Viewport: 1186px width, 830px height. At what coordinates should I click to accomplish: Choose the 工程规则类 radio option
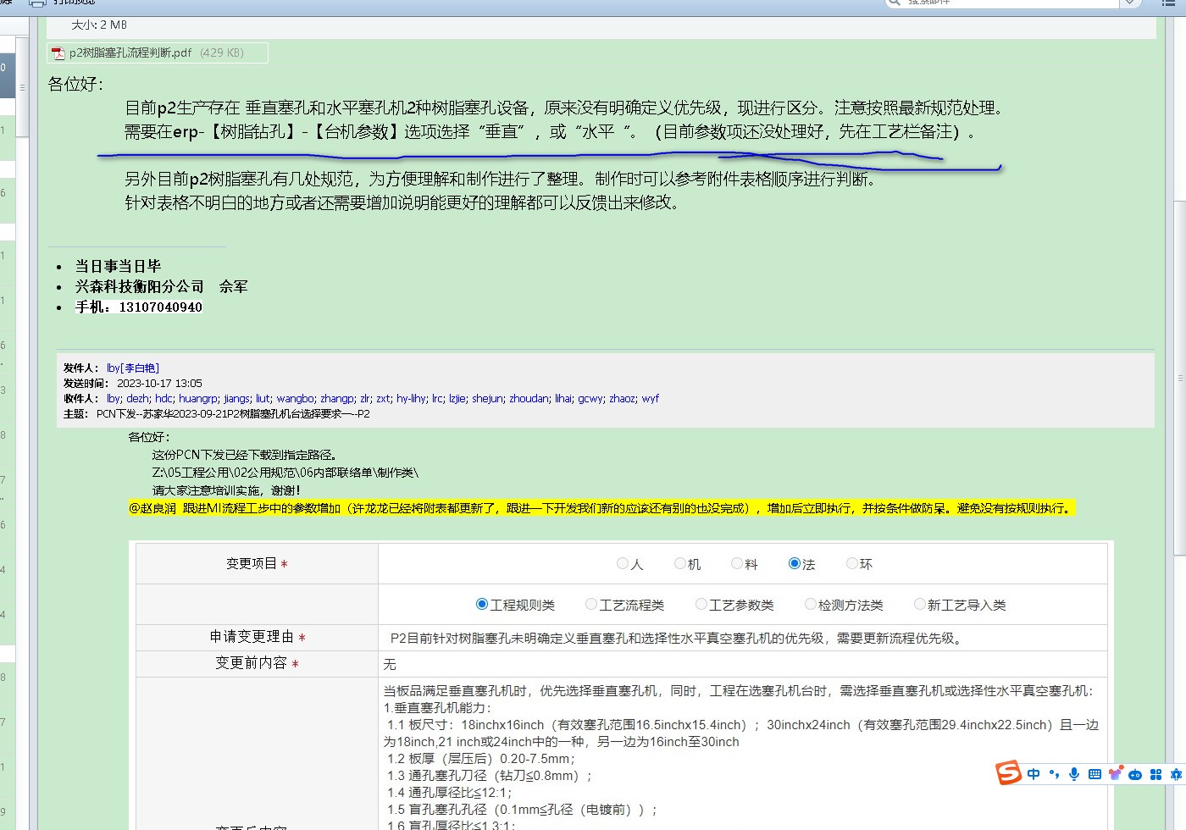click(481, 604)
